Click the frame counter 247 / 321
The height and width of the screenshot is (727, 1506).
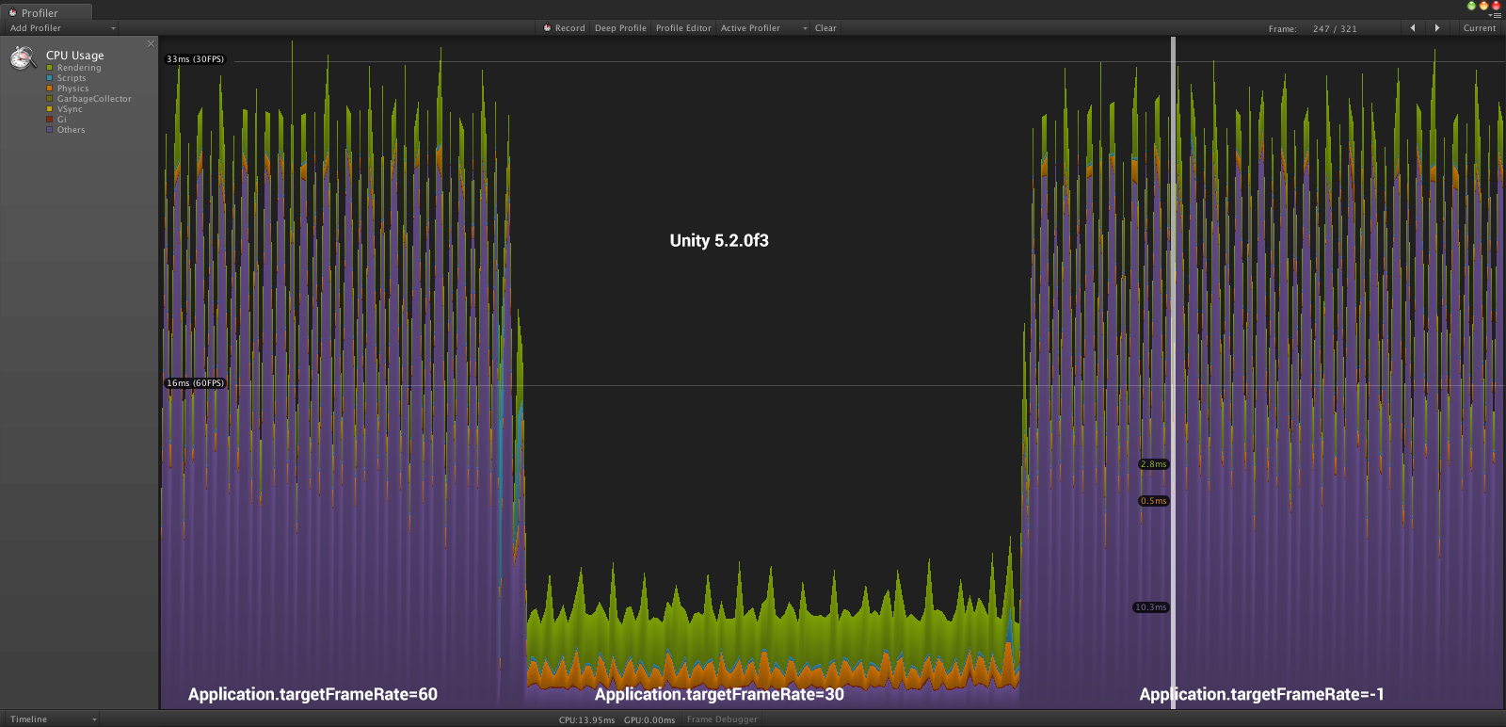[x=1335, y=29]
